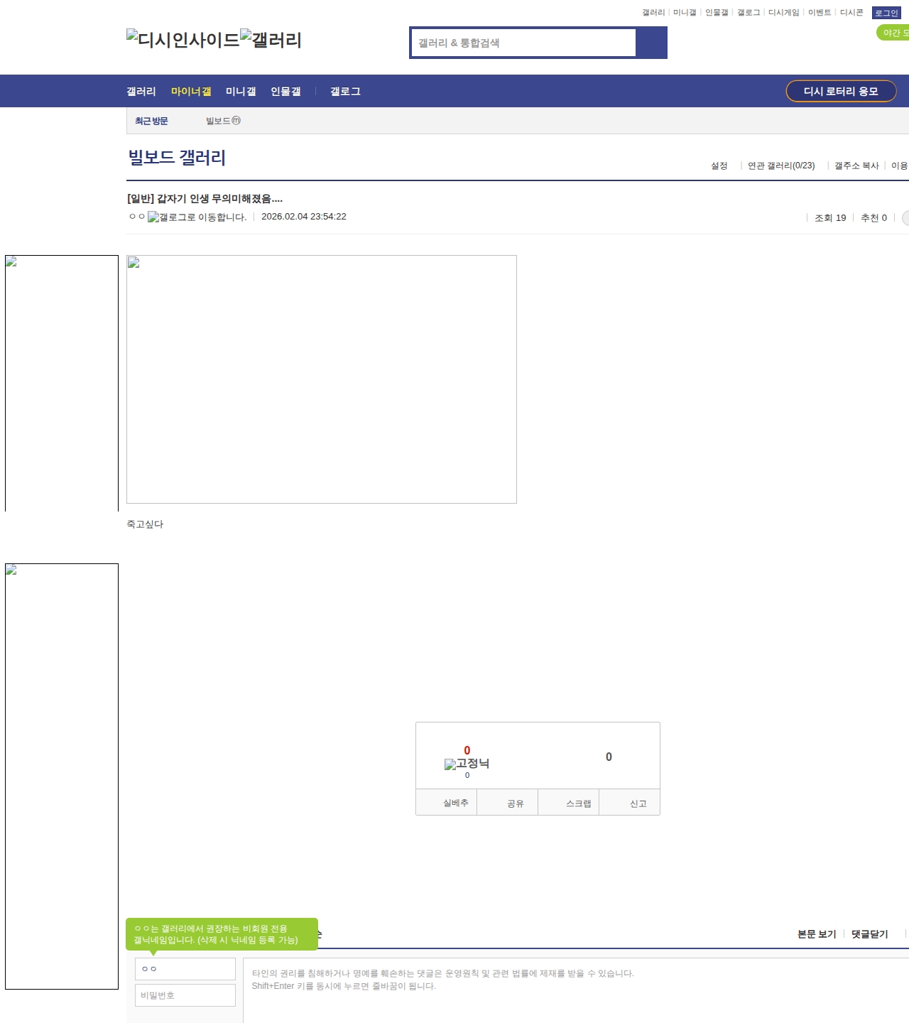Switch to the 마이너갤 nav tab

click(x=191, y=92)
